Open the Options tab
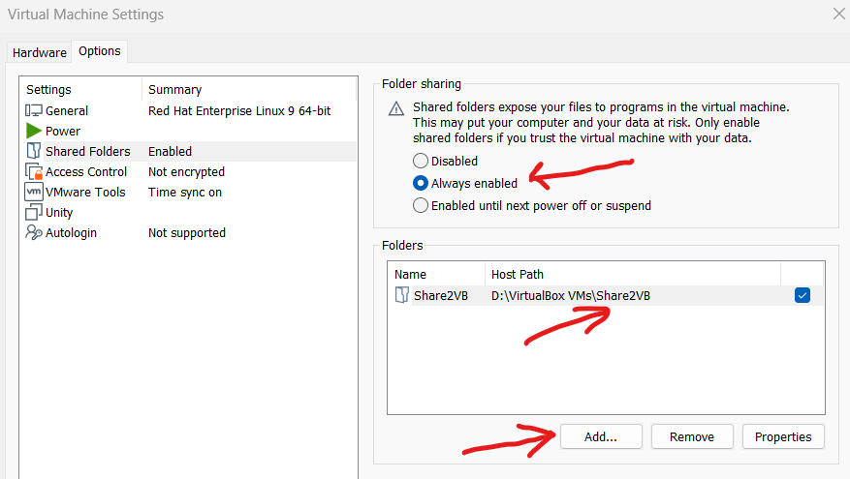 (100, 51)
